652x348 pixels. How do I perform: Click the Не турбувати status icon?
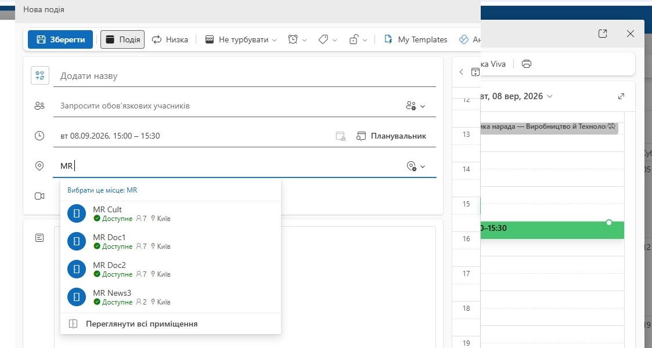coord(210,39)
